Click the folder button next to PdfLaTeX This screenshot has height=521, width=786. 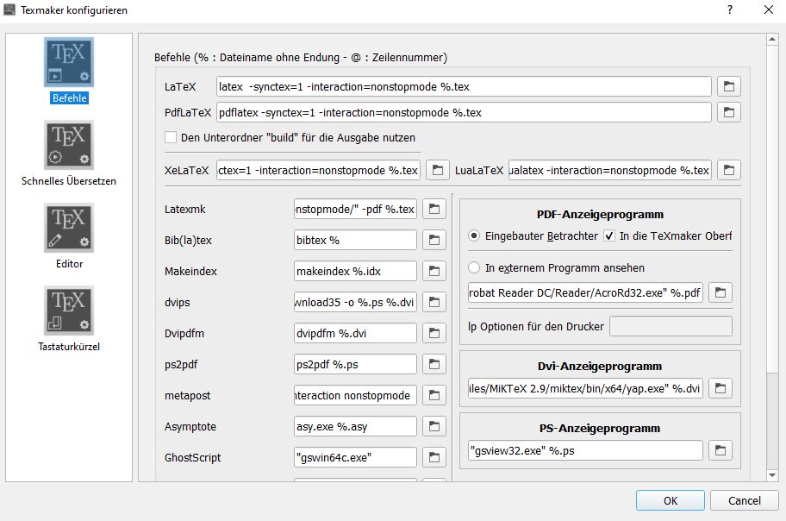coord(729,112)
